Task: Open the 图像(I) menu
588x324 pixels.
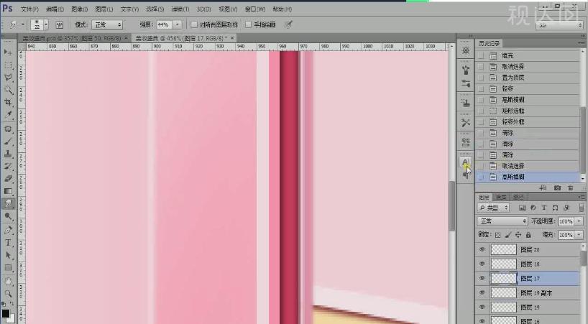Action: coord(80,9)
